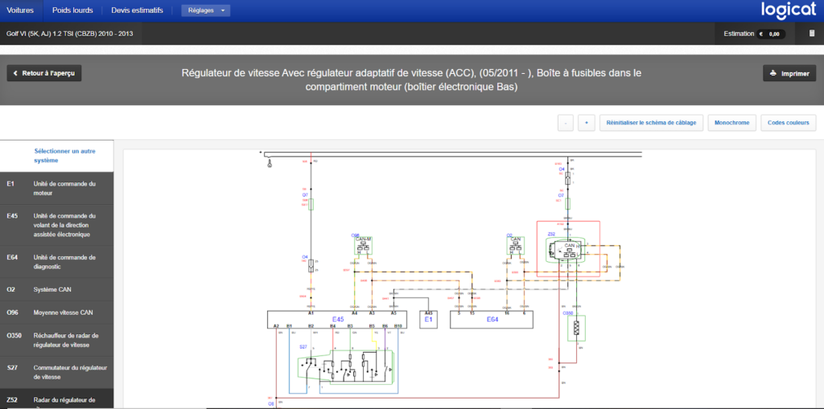Click the calculator icon next to Estimation
824x409 pixels.
pos(811,34)
